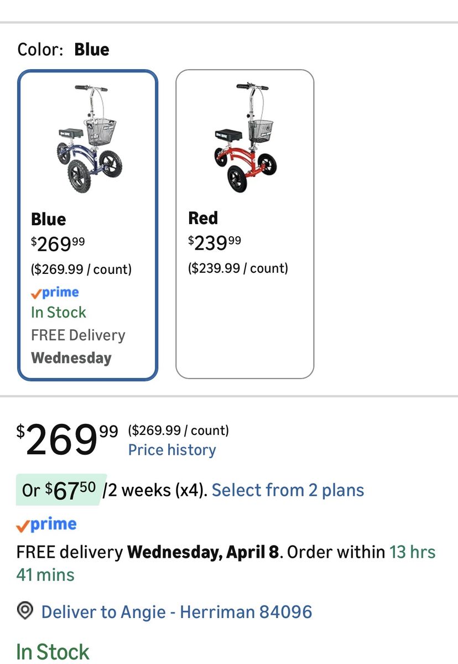The height and width of the screenshot is (664, 458).
Task: Change delivery address for Angie - Herriman
Action: coord(176,612)
